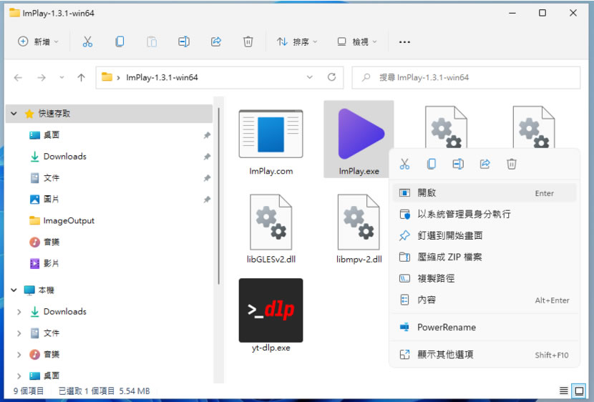The image size is (594, 402).
Task: Choose 以系統管理員身分執行
Action: pos(485,215)
